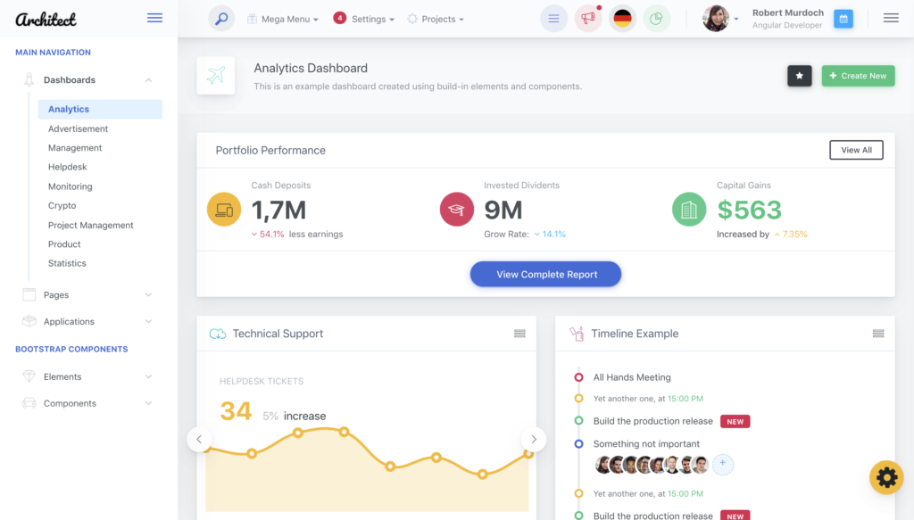The height and width of the screenshot is (520, 914).
Task: Select Helpdesk in the sidebar menu
Action: point(68,167)
